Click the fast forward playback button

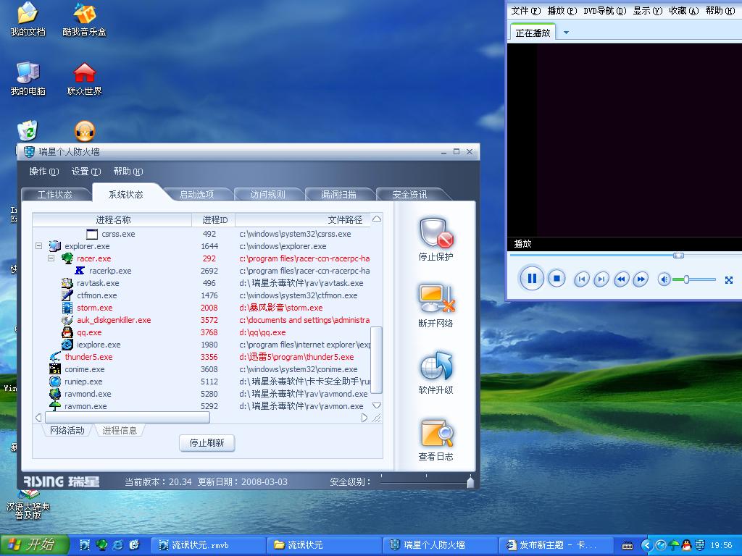click(x=641, y=279)
